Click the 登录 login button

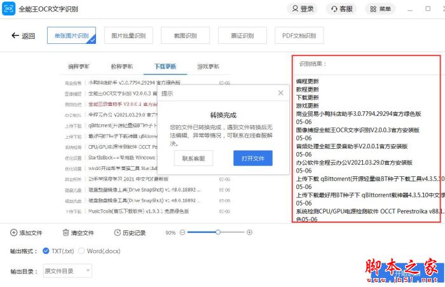tap(302, 9)
